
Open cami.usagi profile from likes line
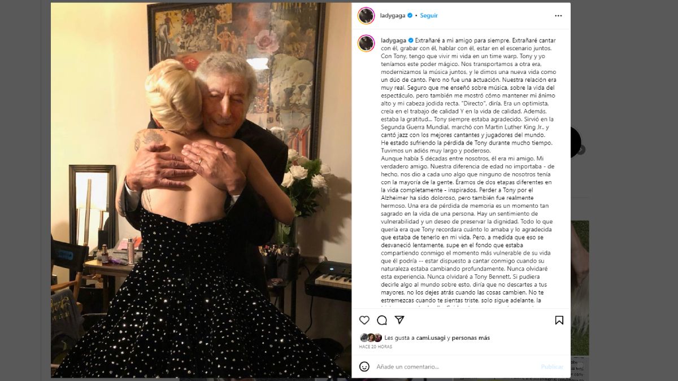tap(431, 338)
